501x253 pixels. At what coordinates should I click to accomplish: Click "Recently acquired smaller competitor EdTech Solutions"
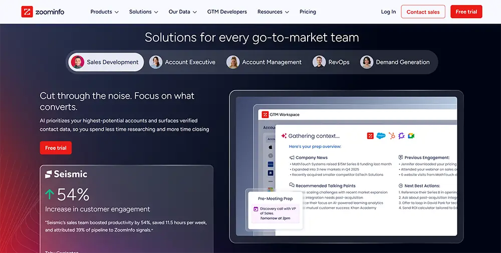(x=337, y=175)
